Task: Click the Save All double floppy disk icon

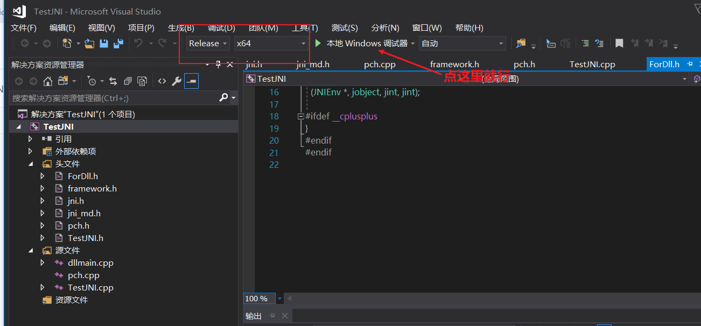Action: (x=118, y=44)
